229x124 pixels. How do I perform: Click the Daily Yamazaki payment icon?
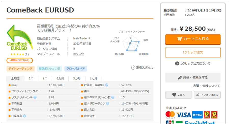pyautogui.click(x=214, y=115)
